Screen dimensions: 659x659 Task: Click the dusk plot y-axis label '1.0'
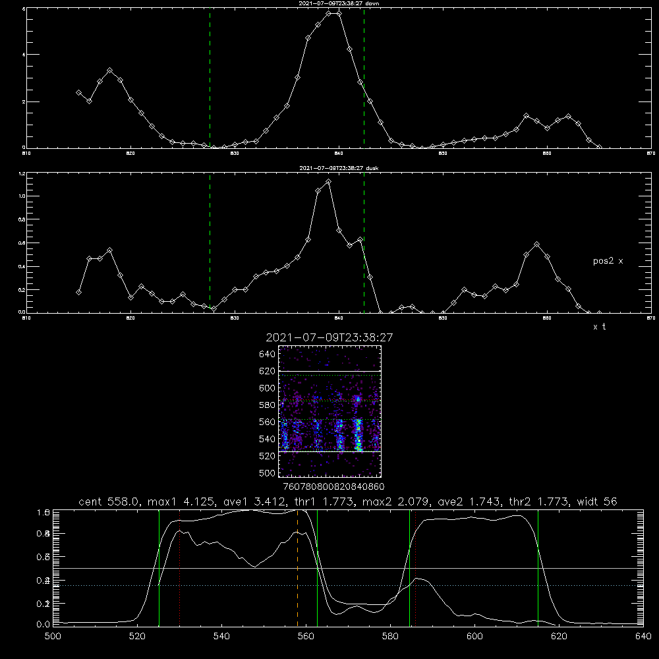click(x=22, y=196)
